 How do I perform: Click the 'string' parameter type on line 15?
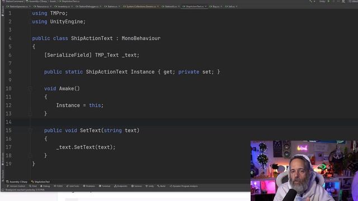[x=112, y=131]
